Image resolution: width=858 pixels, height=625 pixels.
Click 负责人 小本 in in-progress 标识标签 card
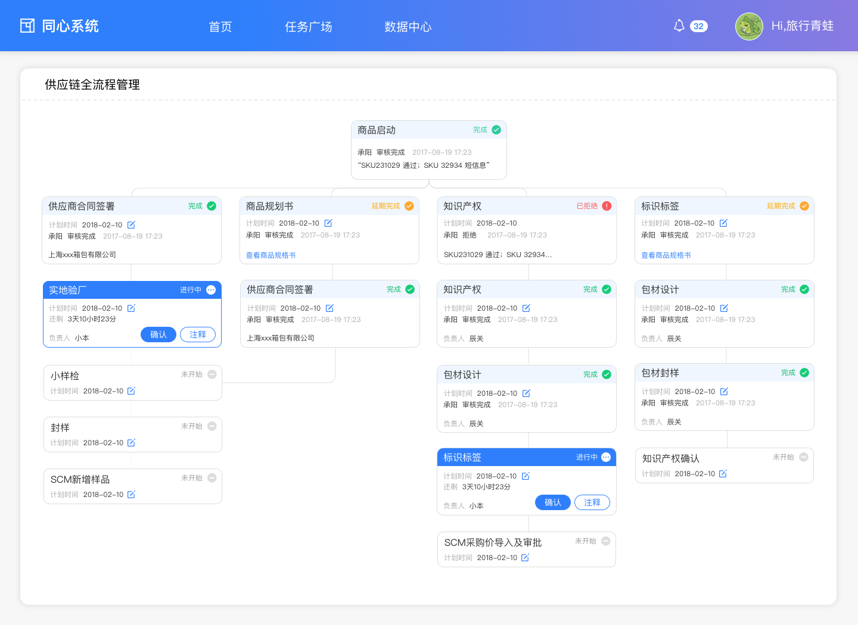coord(464,506)
